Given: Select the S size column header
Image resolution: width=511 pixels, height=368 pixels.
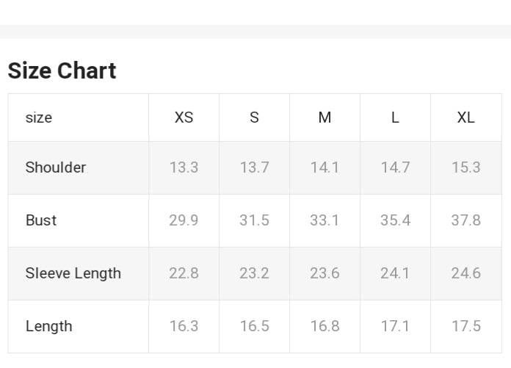Looking at the screenshot, I should [254, 118].
